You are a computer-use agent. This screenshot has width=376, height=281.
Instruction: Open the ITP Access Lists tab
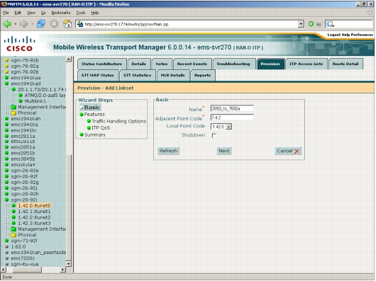pyautogui.click(x=306, y=64)
